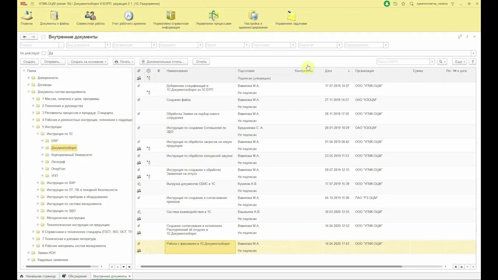
Task: Switch to the Обсуждения tab
Action: coord(74,276)
